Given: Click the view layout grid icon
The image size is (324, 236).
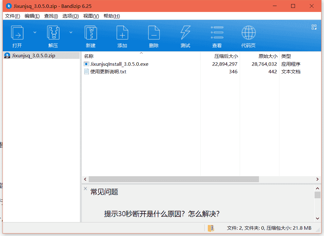Looking at the screenshot, I should click(314, 27).
